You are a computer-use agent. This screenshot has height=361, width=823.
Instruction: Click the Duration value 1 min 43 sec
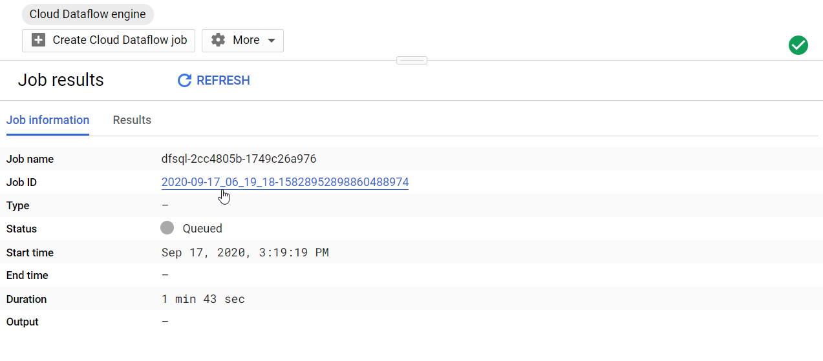(x=203, y=299)
